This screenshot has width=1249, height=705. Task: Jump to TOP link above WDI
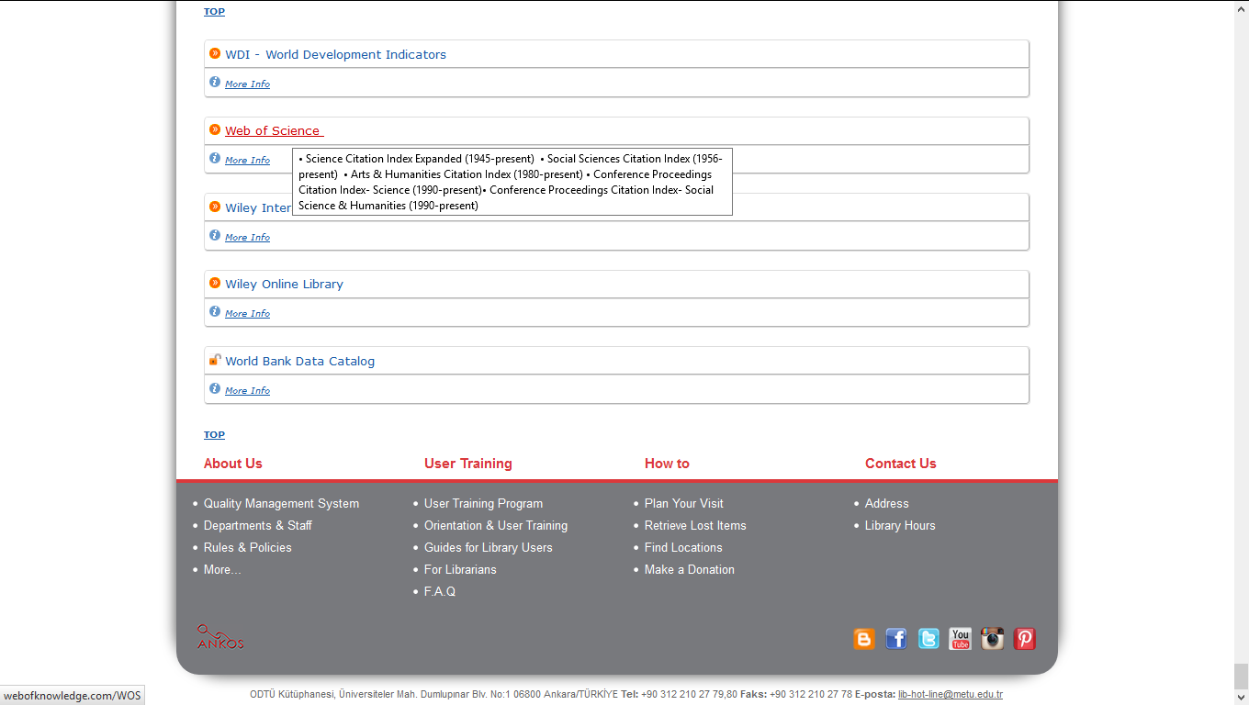click(x=214, y=12)
